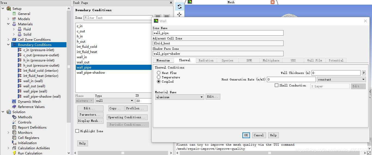The height and width of the screenshot is (155, 372).
Task: Click OK in the Wall dialog
Action: [246, 135]
